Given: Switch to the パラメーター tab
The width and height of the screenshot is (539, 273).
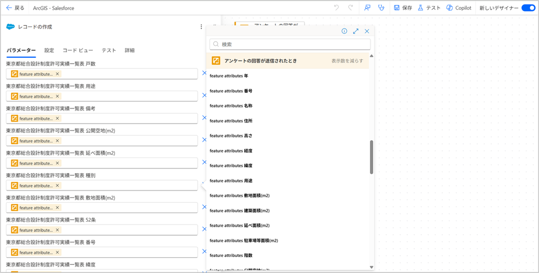Looking at the screenshot, I should [x=21, y=50].
